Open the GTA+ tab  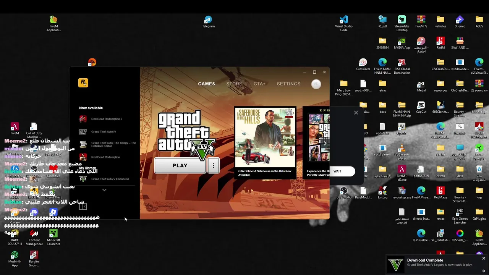(x=259, y=84)
